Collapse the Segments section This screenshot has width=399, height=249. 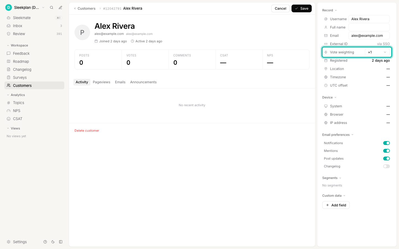coord(332,178)
